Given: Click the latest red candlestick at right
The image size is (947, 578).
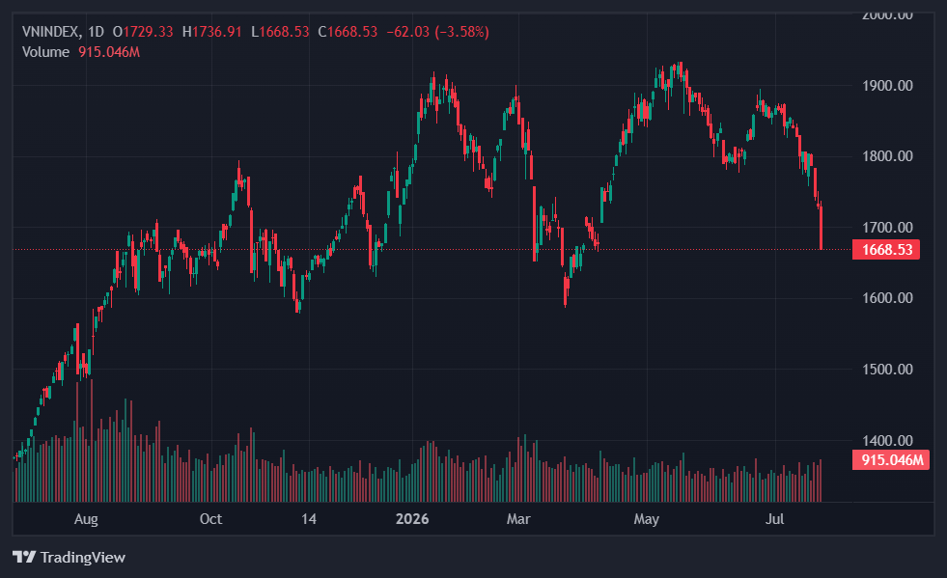Looking at the screenshot, I should [821, 227].
